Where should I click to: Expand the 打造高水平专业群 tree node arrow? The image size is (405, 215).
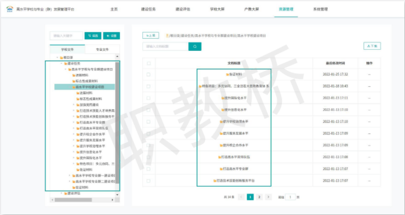74,122
